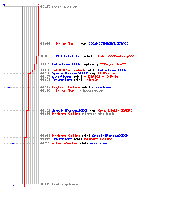Click the final blue count 4 at bottom
Image resolution: width=180 pixels, height=200 pixels.
(x=14, y=186)
